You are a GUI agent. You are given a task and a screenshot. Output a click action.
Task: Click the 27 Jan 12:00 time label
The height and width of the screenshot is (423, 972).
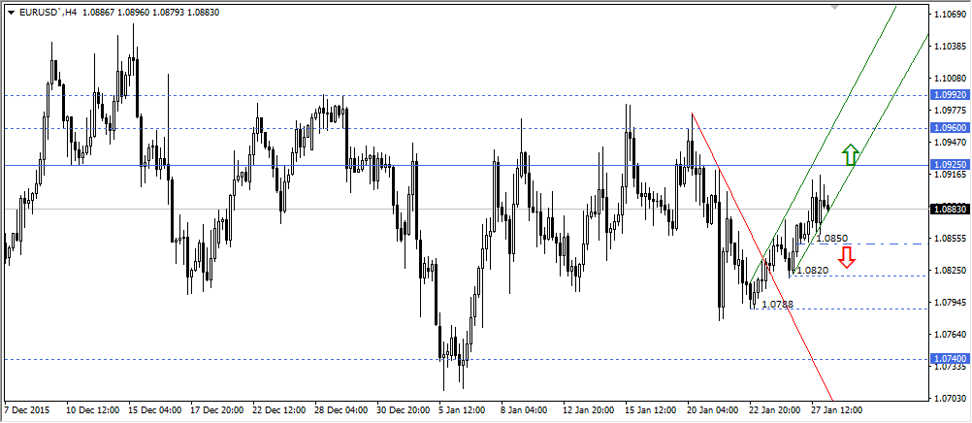pos(839,410)
